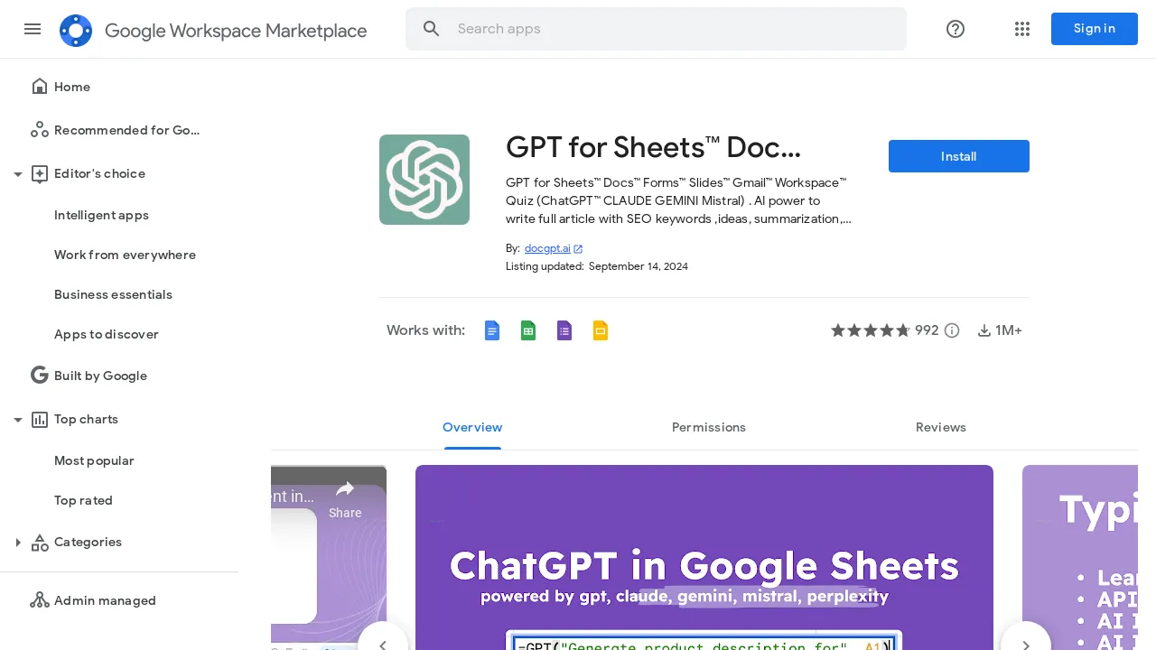Click the Google Slides works-with icon
Screen dimensions: 1156x650
(x=601, y=330)
